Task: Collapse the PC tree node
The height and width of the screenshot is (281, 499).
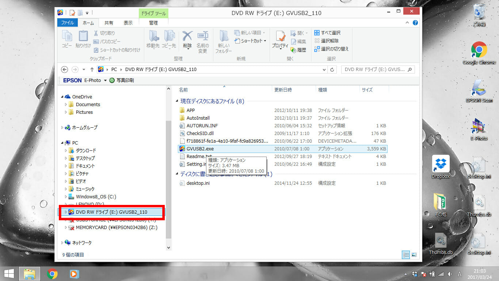Action: coord(62,143)
